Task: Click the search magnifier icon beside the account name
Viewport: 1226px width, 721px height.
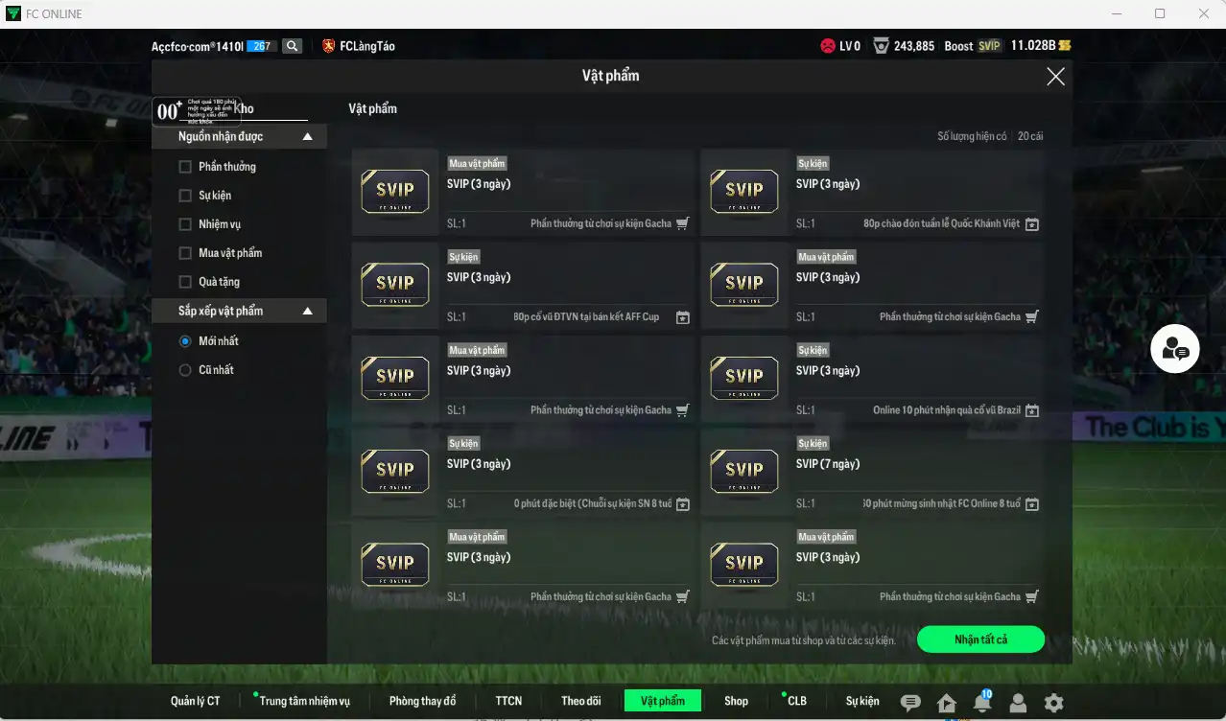Action: pyautogui.click(x=293, y=46)
